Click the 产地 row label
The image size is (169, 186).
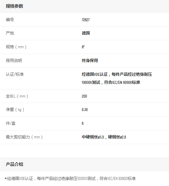[10, 33]
